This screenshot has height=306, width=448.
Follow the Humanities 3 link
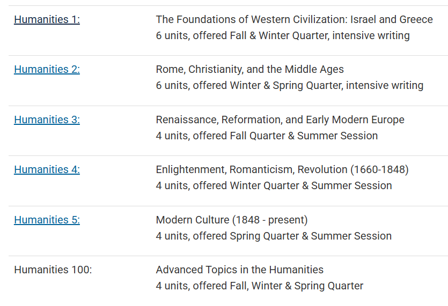[x=47, y=120]
